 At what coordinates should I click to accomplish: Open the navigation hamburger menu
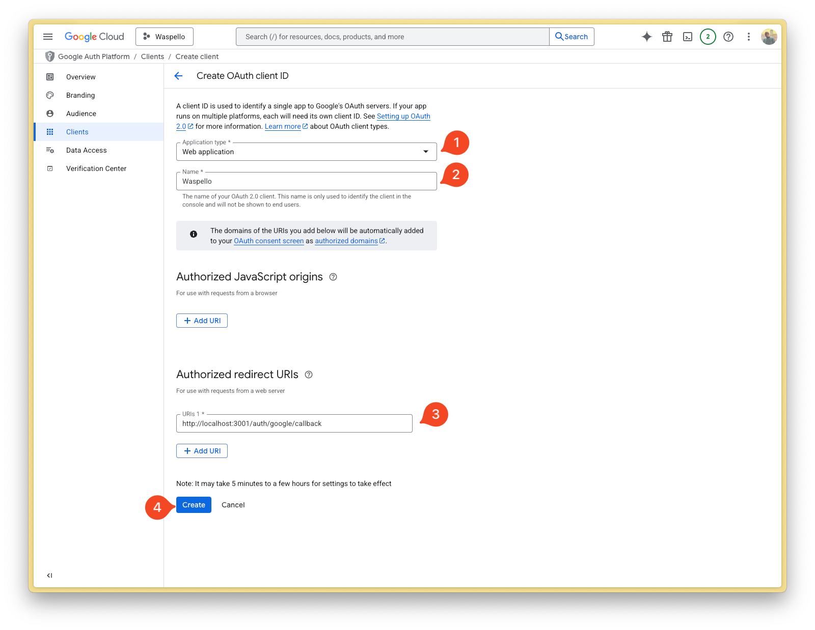pos(48,36)
